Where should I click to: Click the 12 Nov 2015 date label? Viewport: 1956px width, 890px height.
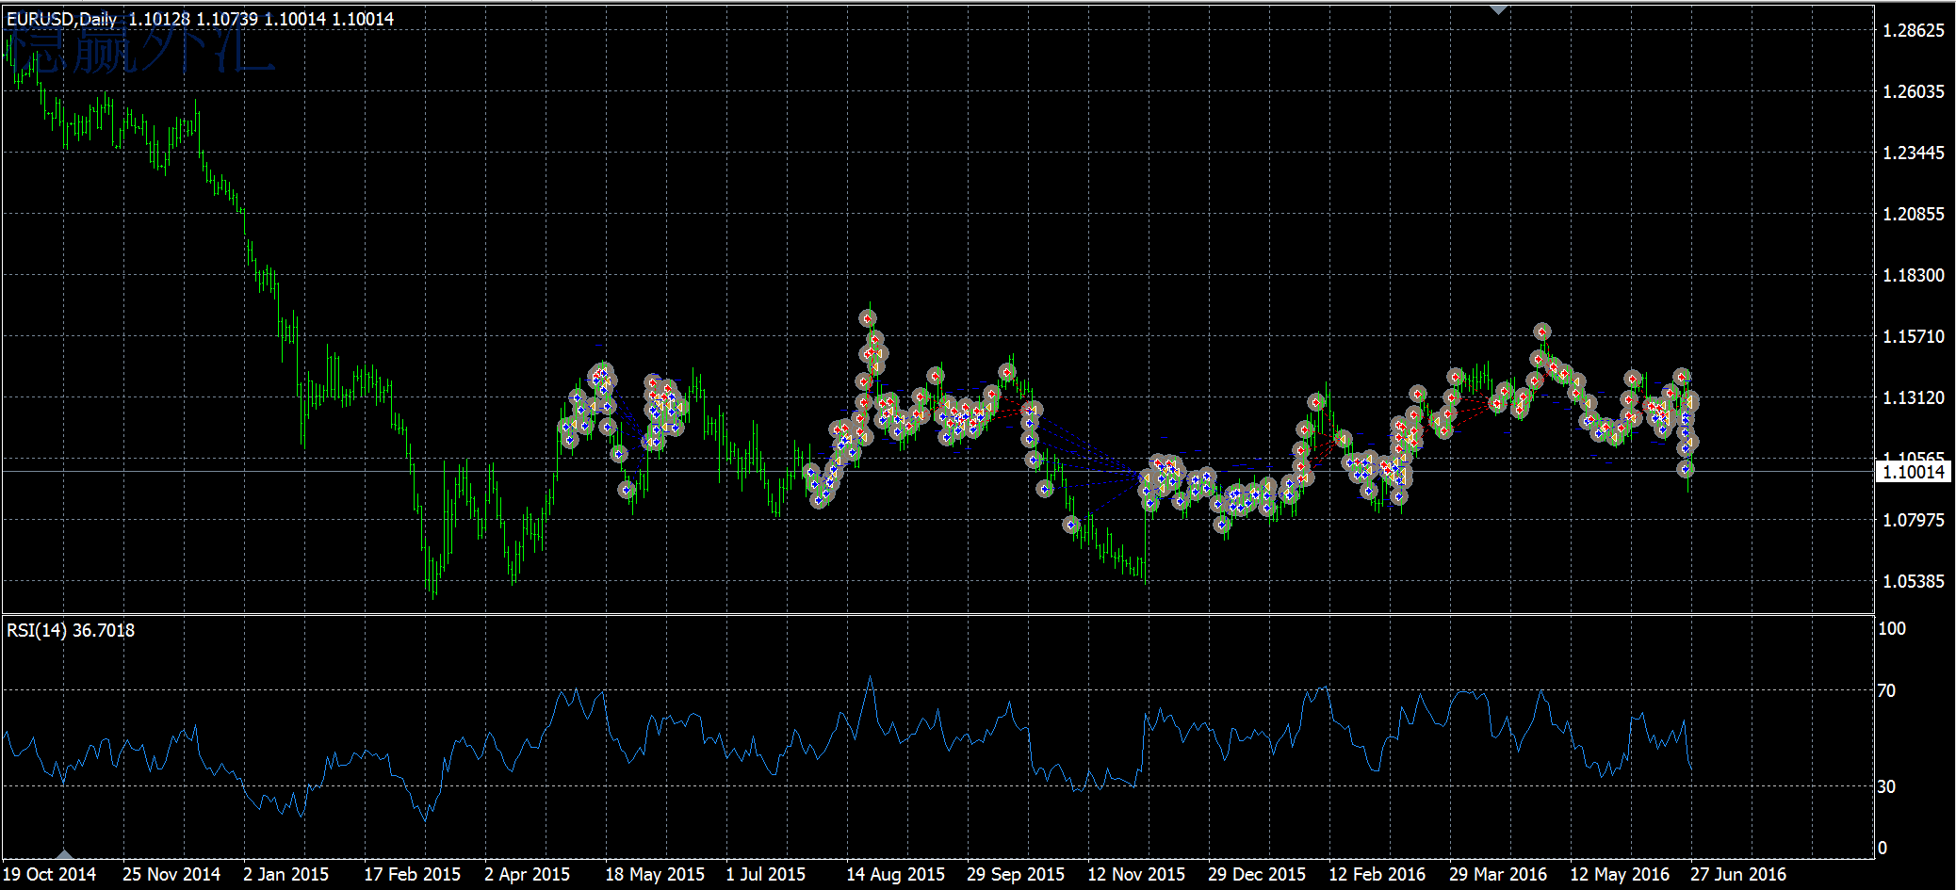[x=1136, y=874]
